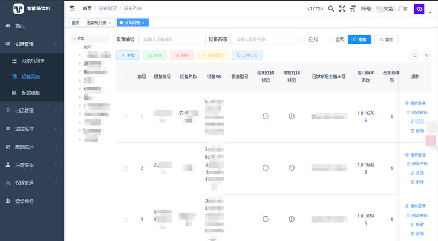This screenshot has height=241, width=438.
Task: Close the 设备列表 tab
Action: point(143,23)
